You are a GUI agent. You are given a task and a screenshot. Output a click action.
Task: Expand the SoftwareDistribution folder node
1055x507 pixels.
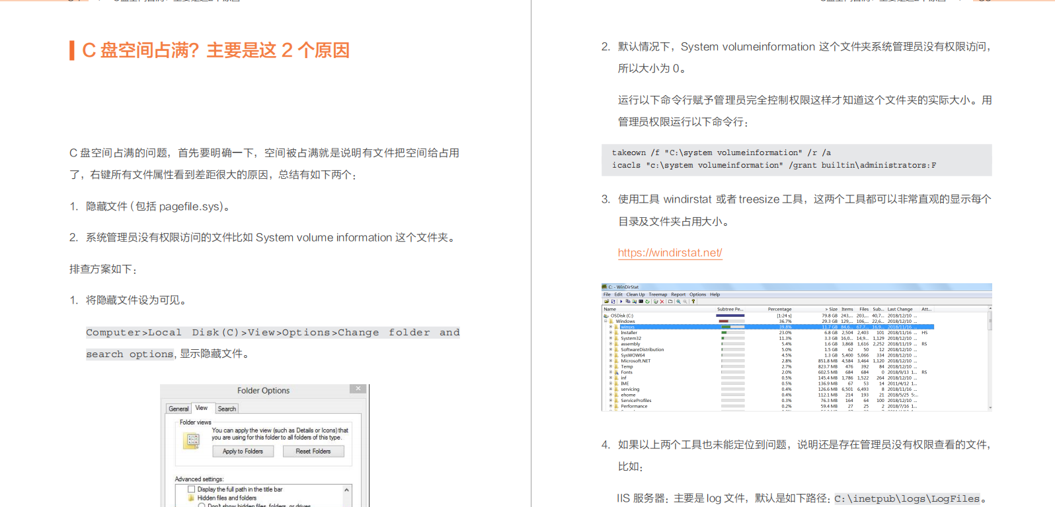coord(611,350)
